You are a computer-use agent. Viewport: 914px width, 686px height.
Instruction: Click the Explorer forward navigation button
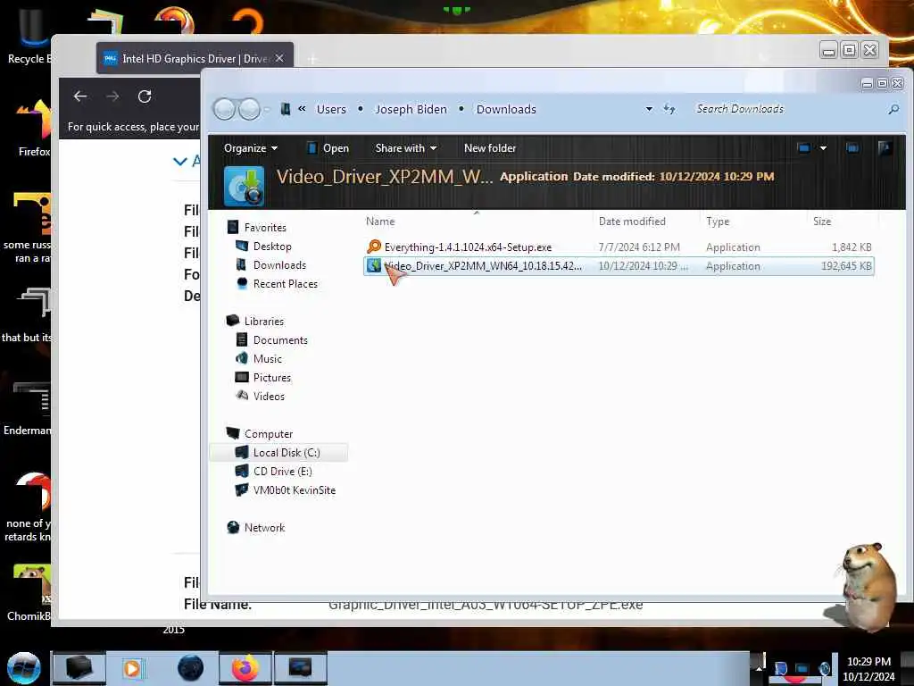250,109
